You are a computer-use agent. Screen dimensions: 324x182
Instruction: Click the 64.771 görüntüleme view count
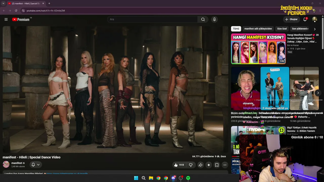tap(203, 156)
